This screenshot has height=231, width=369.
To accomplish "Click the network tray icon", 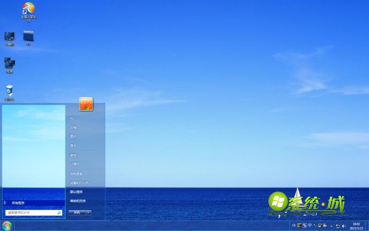I will (338, 226).
